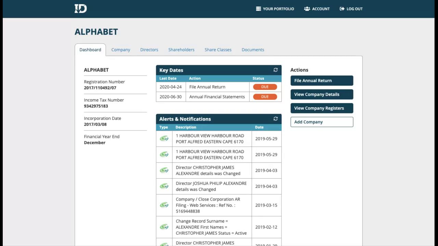Click Director JOSHUA PHILIP ALEXANDRE alert description
This screenshot has height=246, width=438.
(211, 186)
